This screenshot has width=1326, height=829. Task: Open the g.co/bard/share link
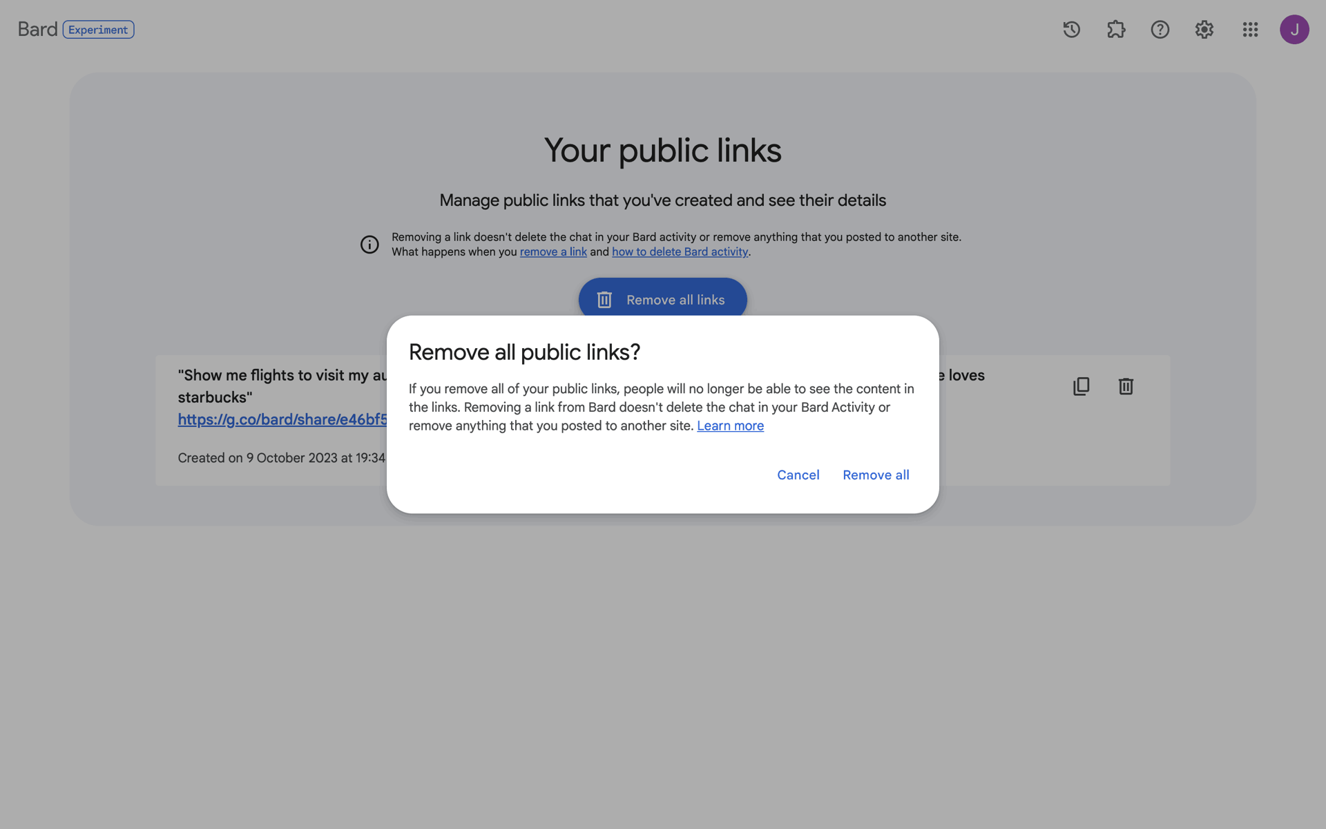coord(282,420)
